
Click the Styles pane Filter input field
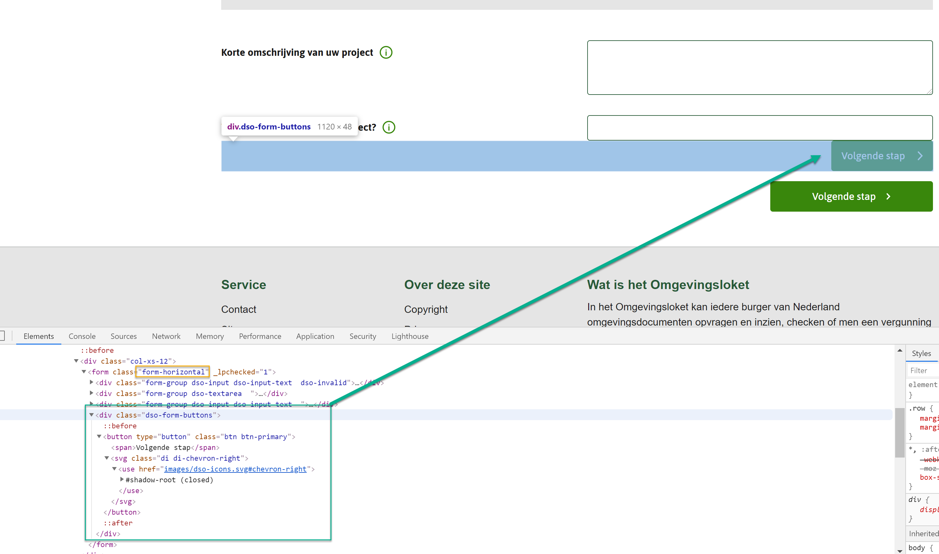922,370
